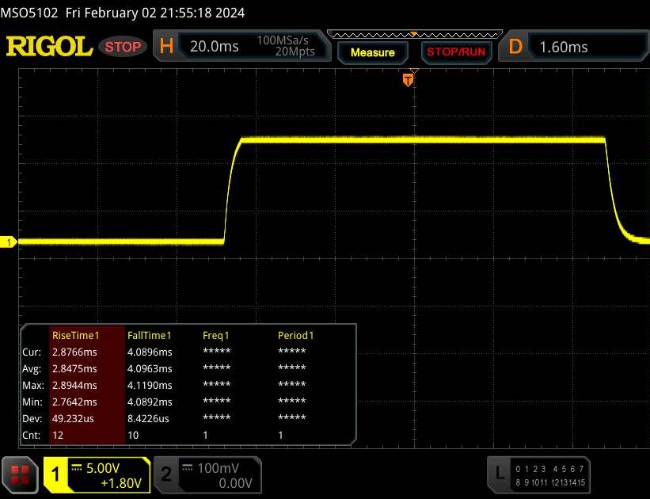Open the Measure menu button

tap(372, 53)
